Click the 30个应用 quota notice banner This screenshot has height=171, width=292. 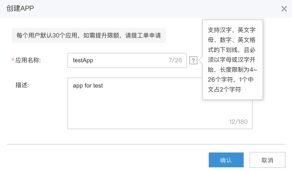89,35
